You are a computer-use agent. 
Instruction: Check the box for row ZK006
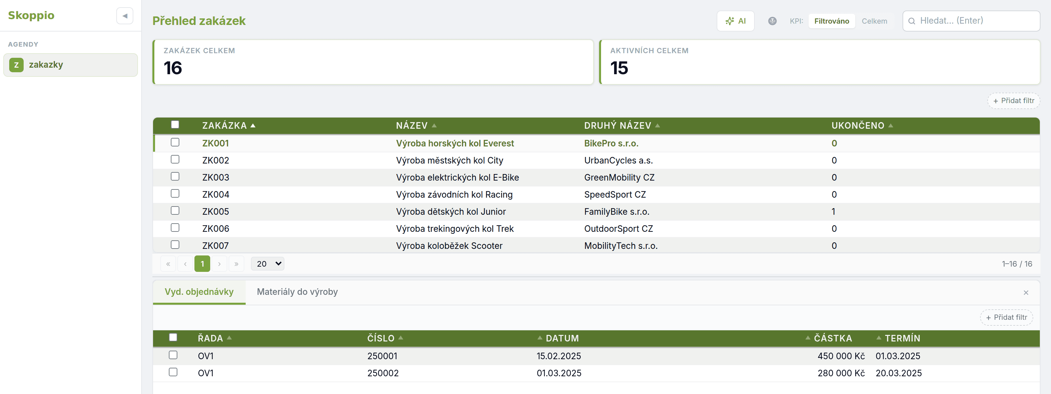(175, 228)
